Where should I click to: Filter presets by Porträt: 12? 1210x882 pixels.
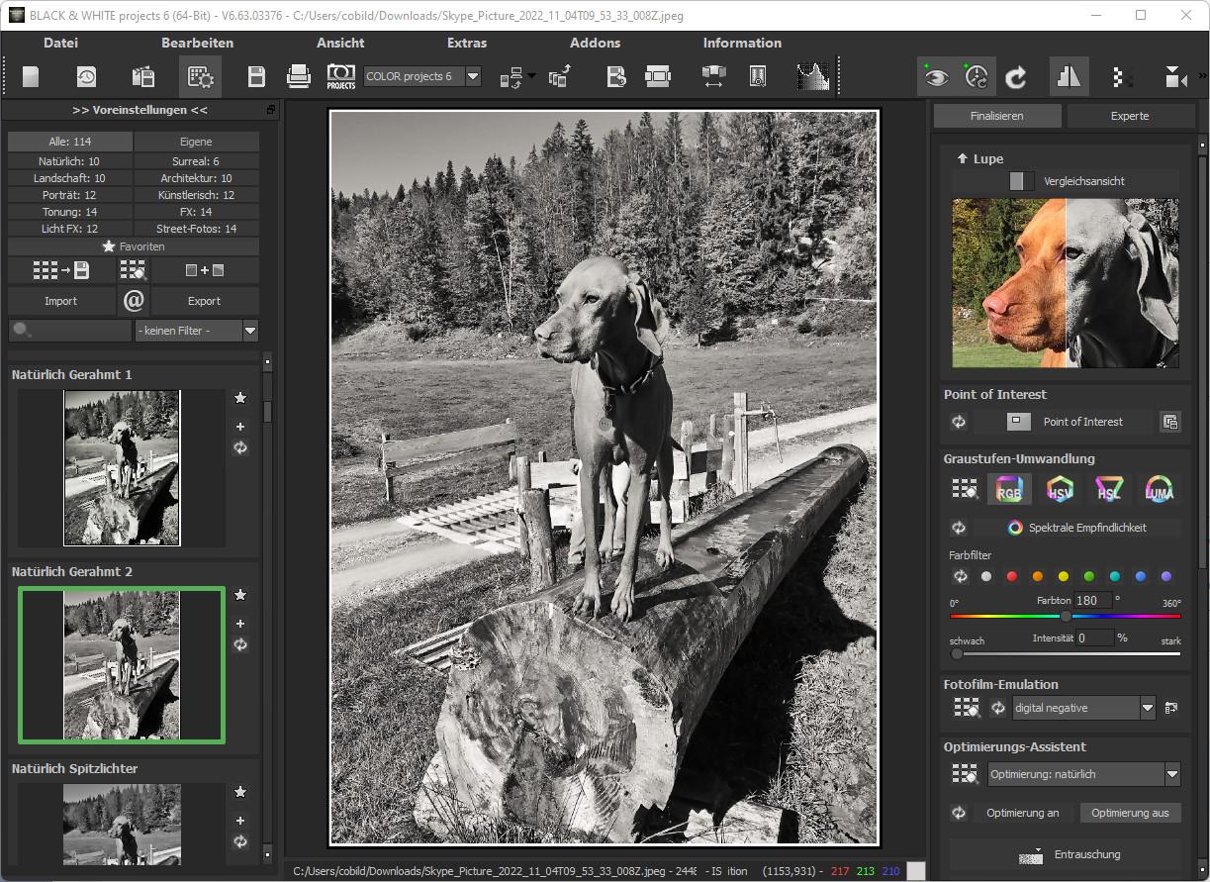[x=69, y=195]
